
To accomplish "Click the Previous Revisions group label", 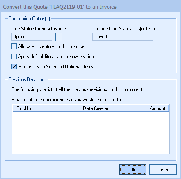I will [x=27, y=79].
